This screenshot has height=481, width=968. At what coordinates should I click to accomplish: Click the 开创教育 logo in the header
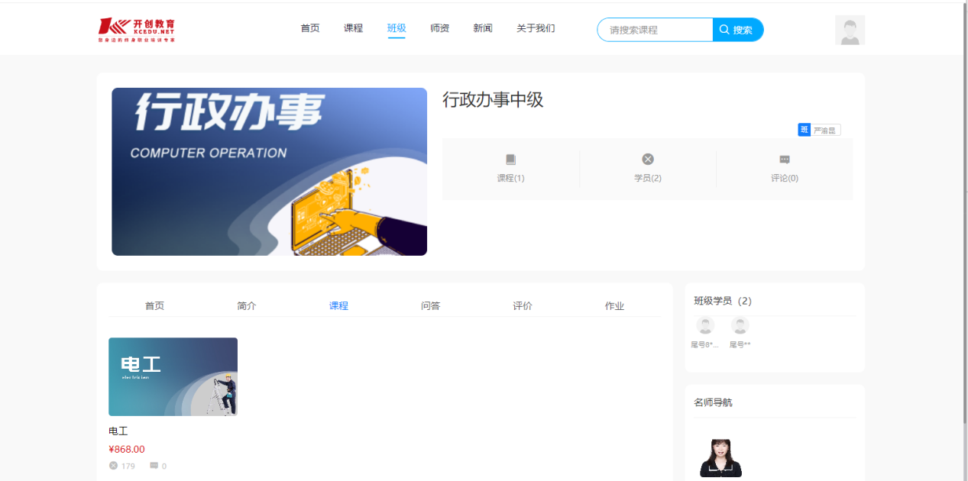137,30
